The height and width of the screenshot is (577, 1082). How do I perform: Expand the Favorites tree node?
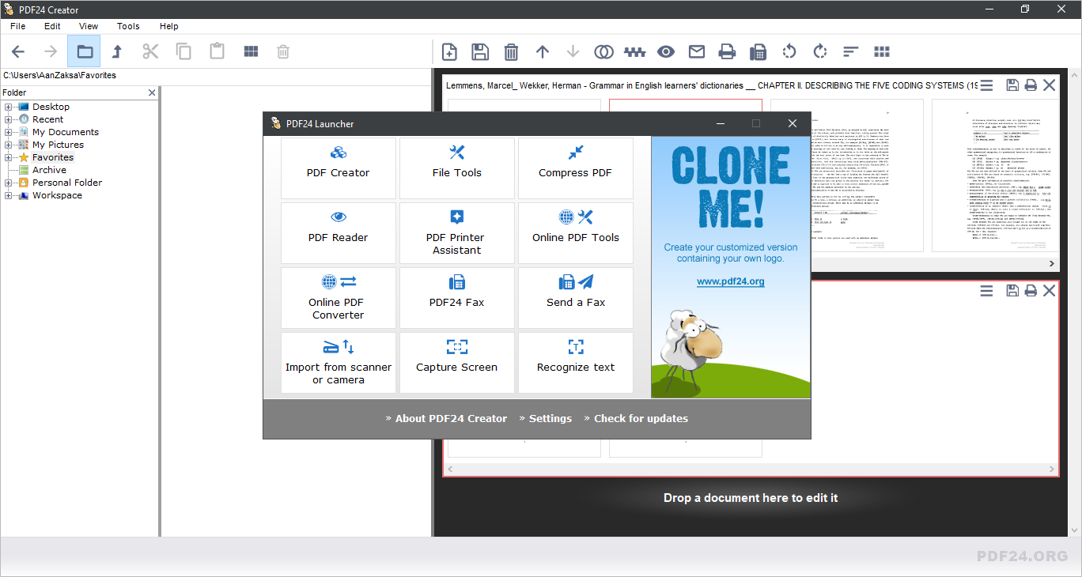(x=9, y=157)
